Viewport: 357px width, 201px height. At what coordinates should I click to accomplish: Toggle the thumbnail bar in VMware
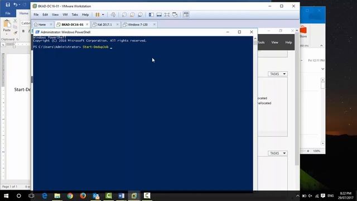159,15
